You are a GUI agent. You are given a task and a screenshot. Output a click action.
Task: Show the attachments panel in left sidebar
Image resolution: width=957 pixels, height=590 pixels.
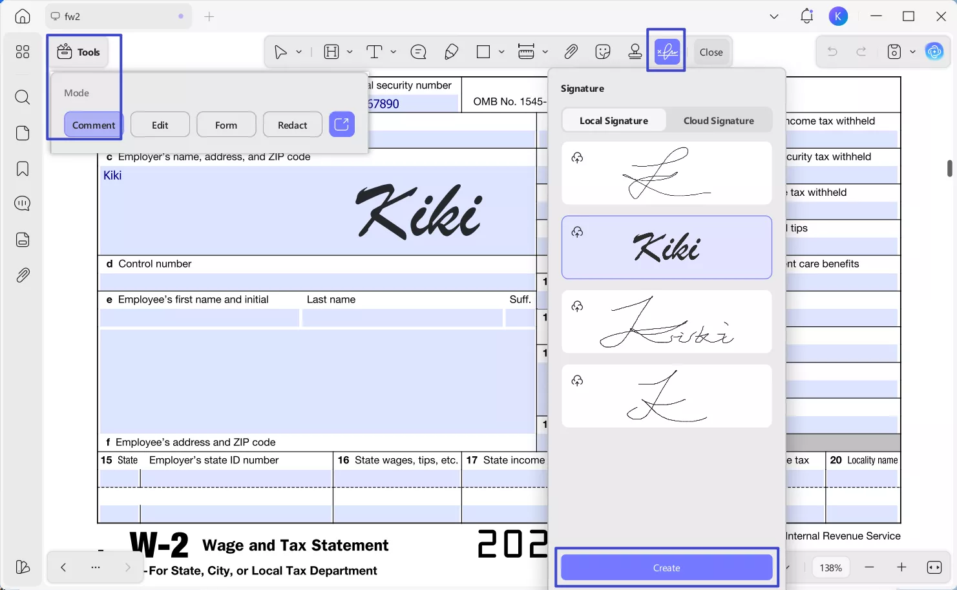[23, 275]
